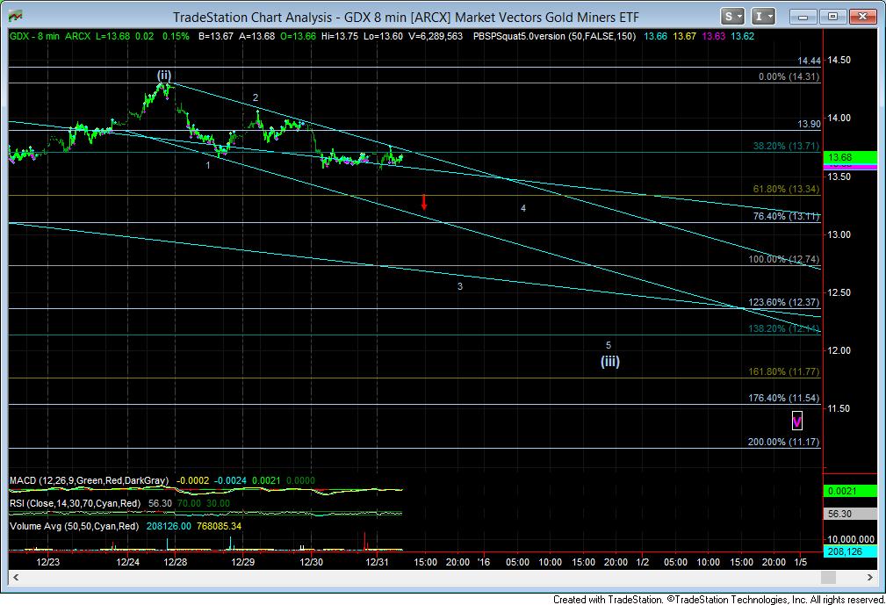Click the horizontal scrollbar left arrow

pos(16,577)
